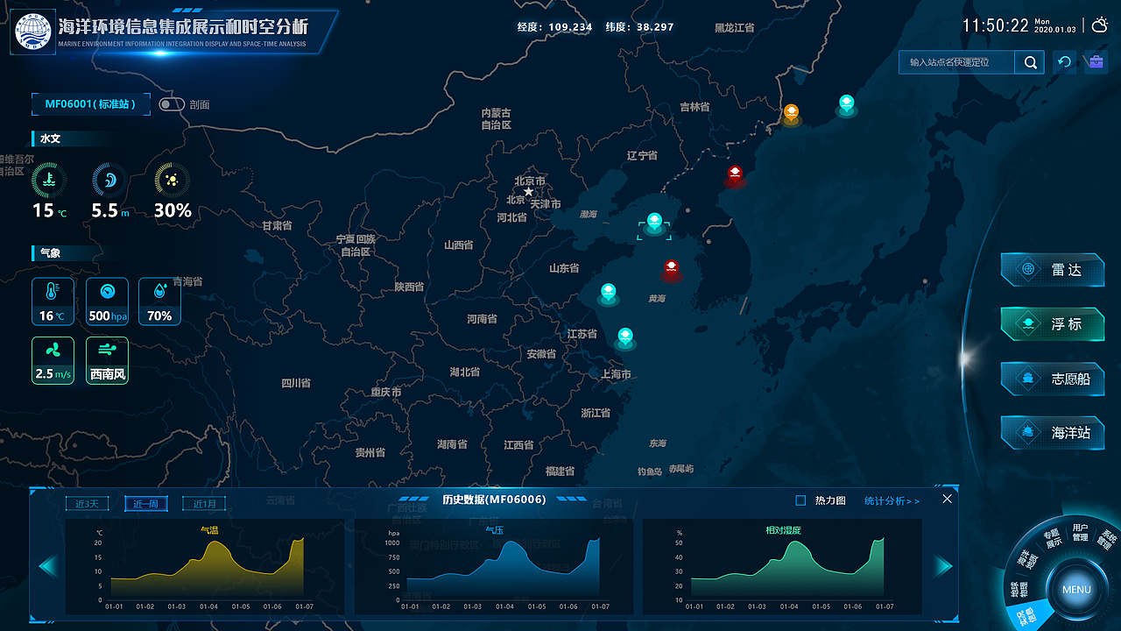The height and width of the screenshot is (631, 1121).
Task: Show next charts with right arrow
Action: pyautogui.click(x=942, y=566)
